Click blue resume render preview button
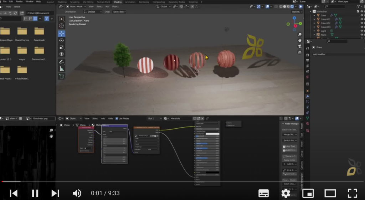The width and height of the screenshot is (365, 200). (301, 6)
